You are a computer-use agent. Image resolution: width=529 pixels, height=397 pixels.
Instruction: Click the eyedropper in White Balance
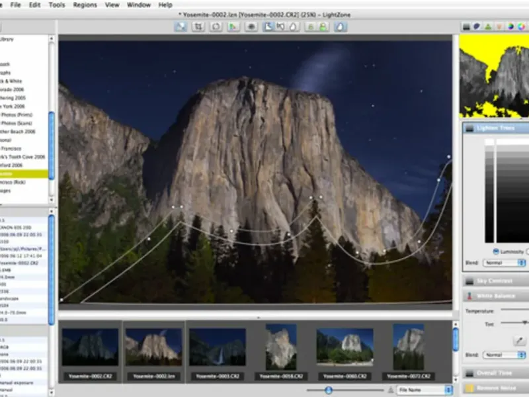tap(519, 340)
